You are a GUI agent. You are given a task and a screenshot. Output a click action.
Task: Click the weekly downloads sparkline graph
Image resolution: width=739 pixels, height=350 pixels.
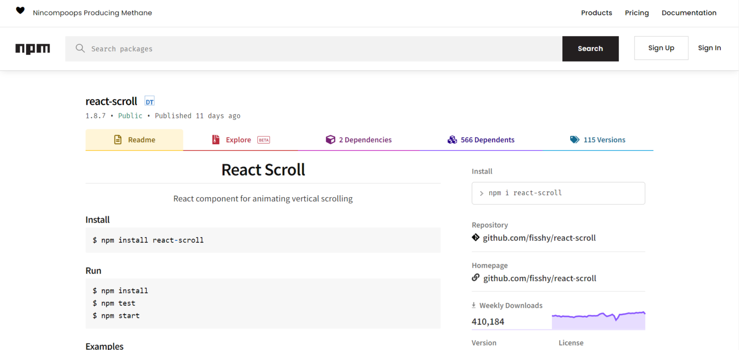tap(598, 318)
